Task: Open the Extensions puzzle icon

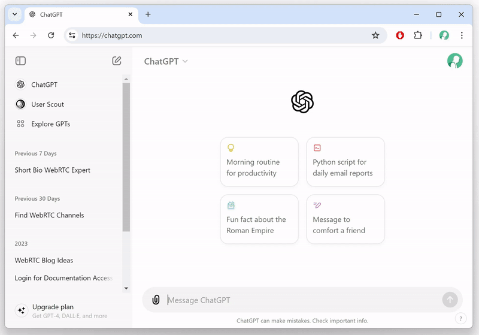Action: click(418, 35)
